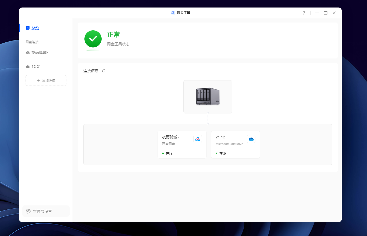Click the cloud icon beside 12 21
The height and width of the screenshot is (236, 367).
(28, 67)
